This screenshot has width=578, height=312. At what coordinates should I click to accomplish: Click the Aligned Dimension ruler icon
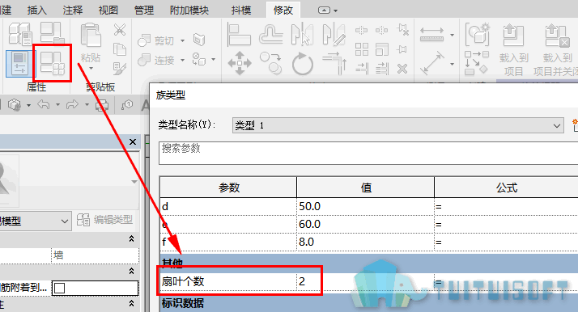tap(431, 35)
